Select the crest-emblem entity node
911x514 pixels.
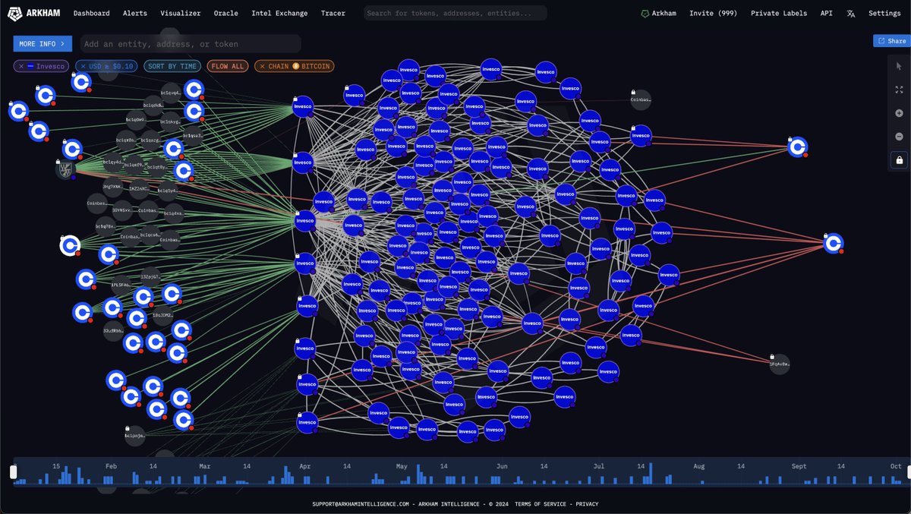pos(65,169)
